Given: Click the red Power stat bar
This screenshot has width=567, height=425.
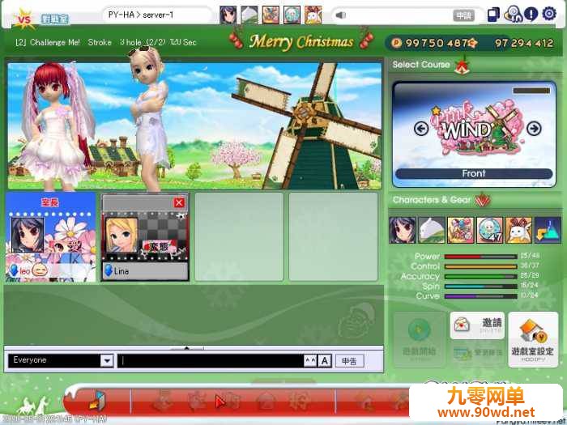Looking at the screenshot, I should coord(480,257).
